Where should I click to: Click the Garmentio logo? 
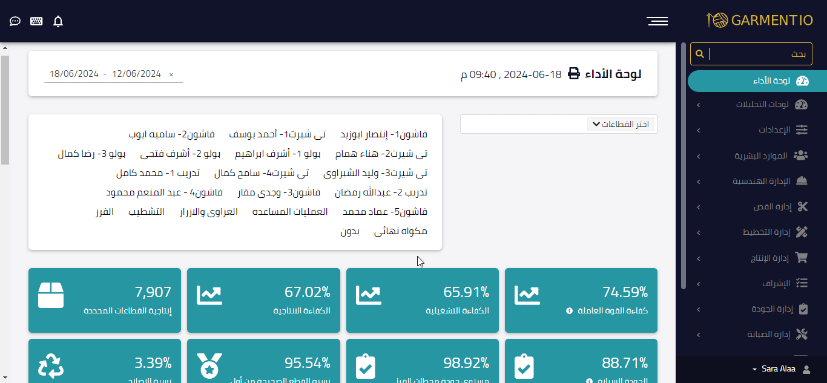coord(759,20)
